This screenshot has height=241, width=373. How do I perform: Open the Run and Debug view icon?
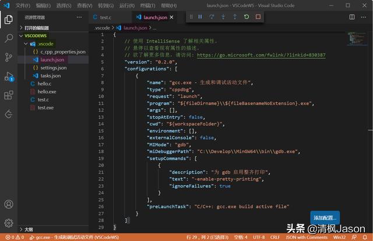tap(9, 76)
